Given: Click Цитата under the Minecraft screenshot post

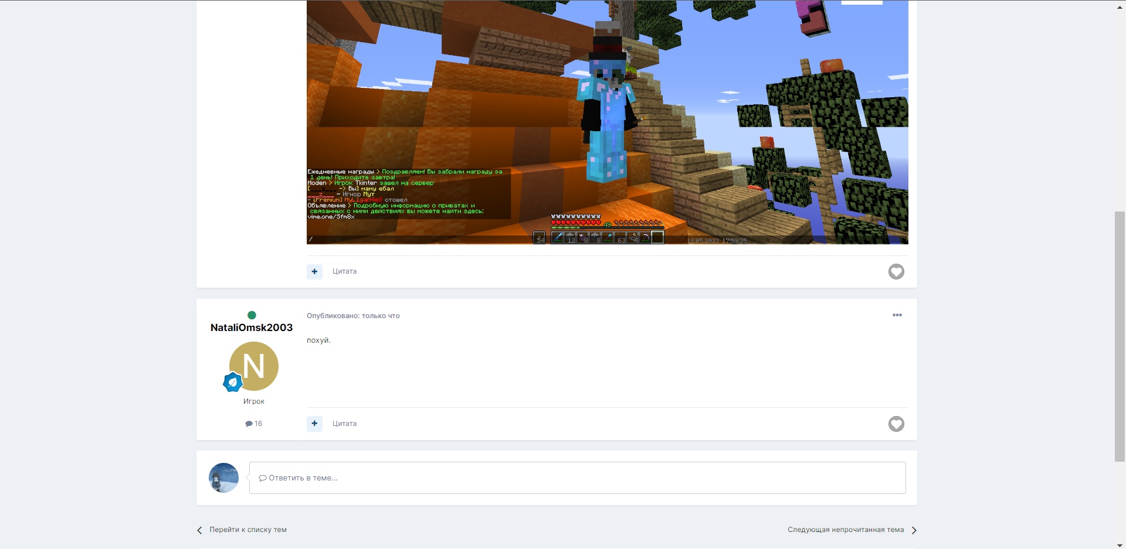Looking at the screenshot, I should (344, 271).
